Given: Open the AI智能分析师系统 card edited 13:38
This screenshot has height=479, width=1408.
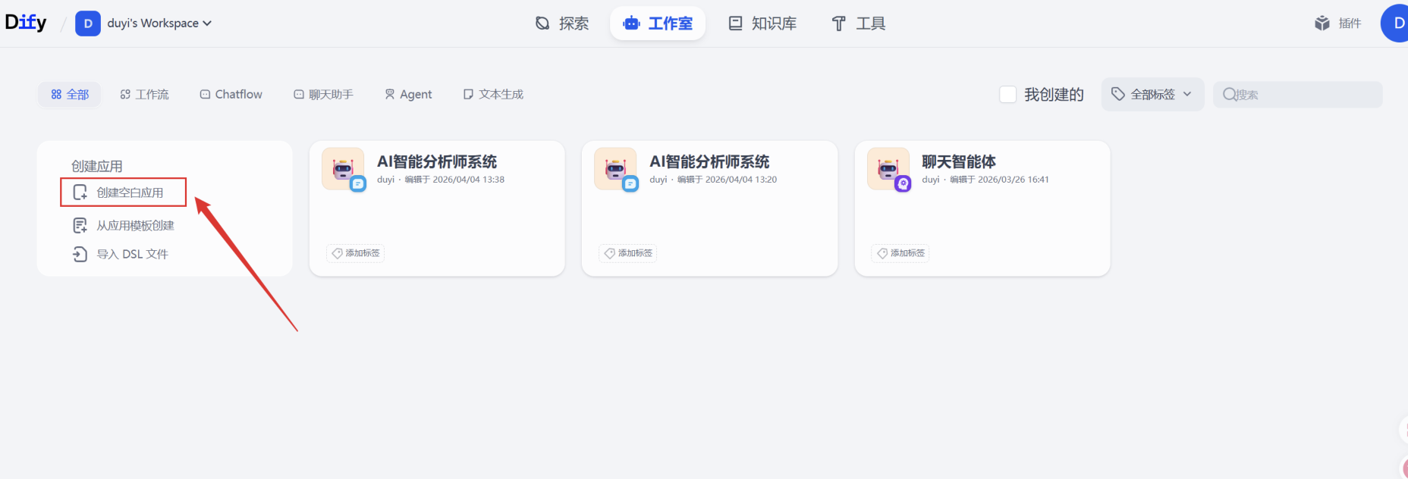Looking at the screenshot, I should [x=437, y=208].
